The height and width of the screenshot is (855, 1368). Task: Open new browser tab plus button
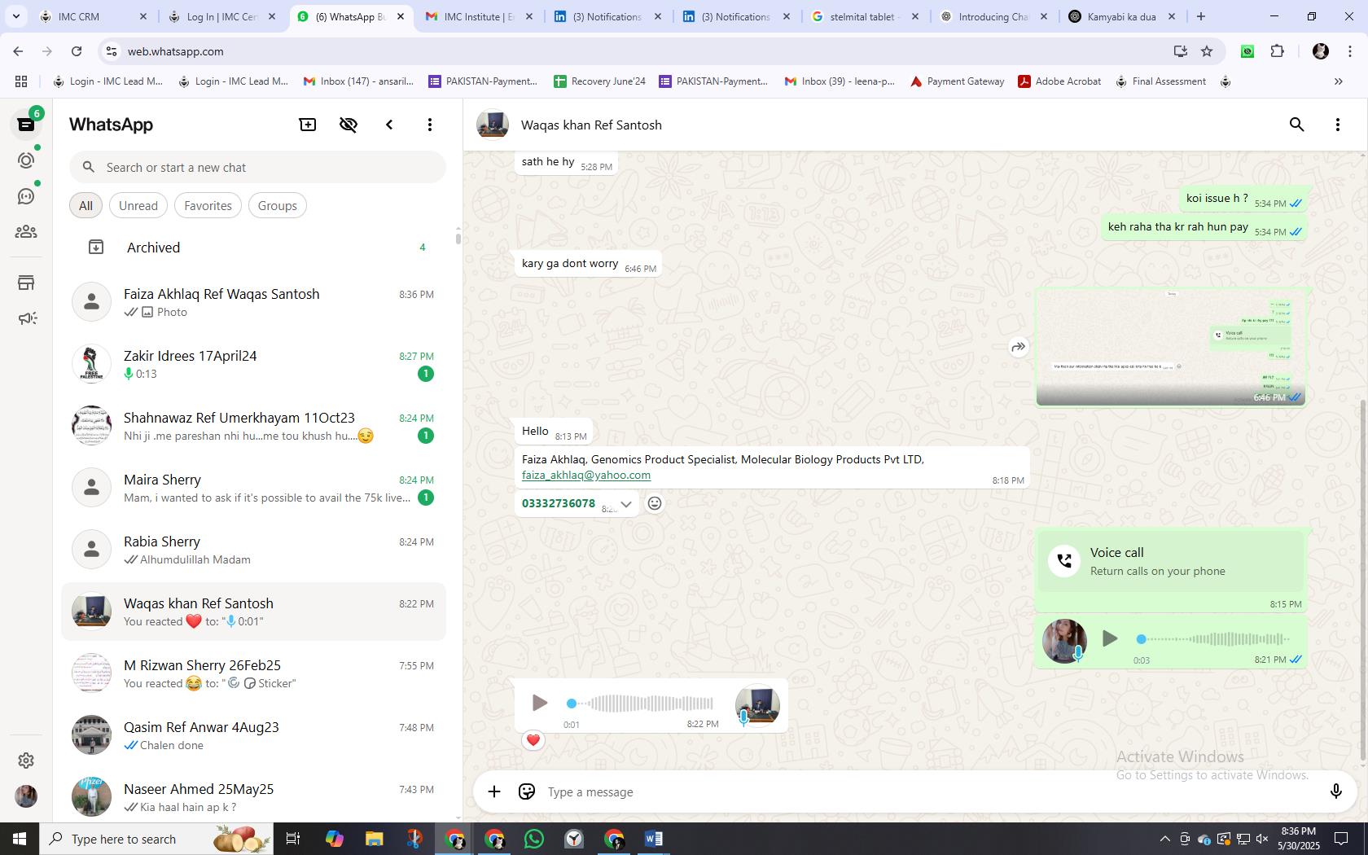coord(1201,16)
